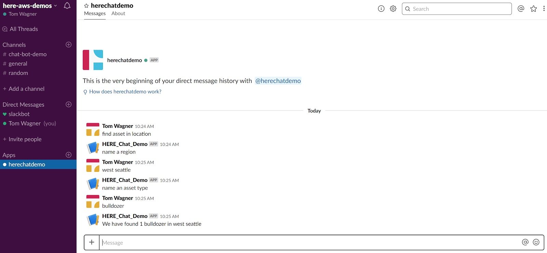The image size is (547, 253).
Task: Switch to the About tab
Action: pos(118,13)
